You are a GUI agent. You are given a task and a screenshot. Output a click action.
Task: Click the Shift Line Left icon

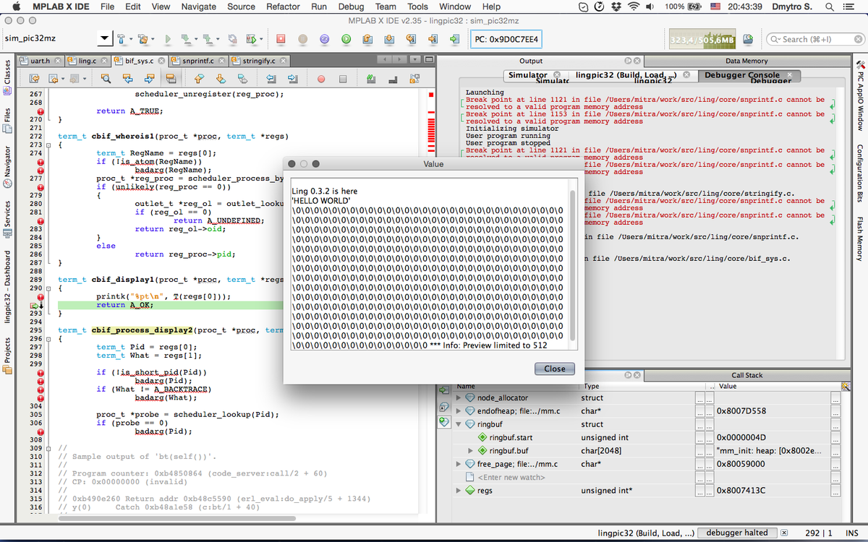[x=272, y=79]
